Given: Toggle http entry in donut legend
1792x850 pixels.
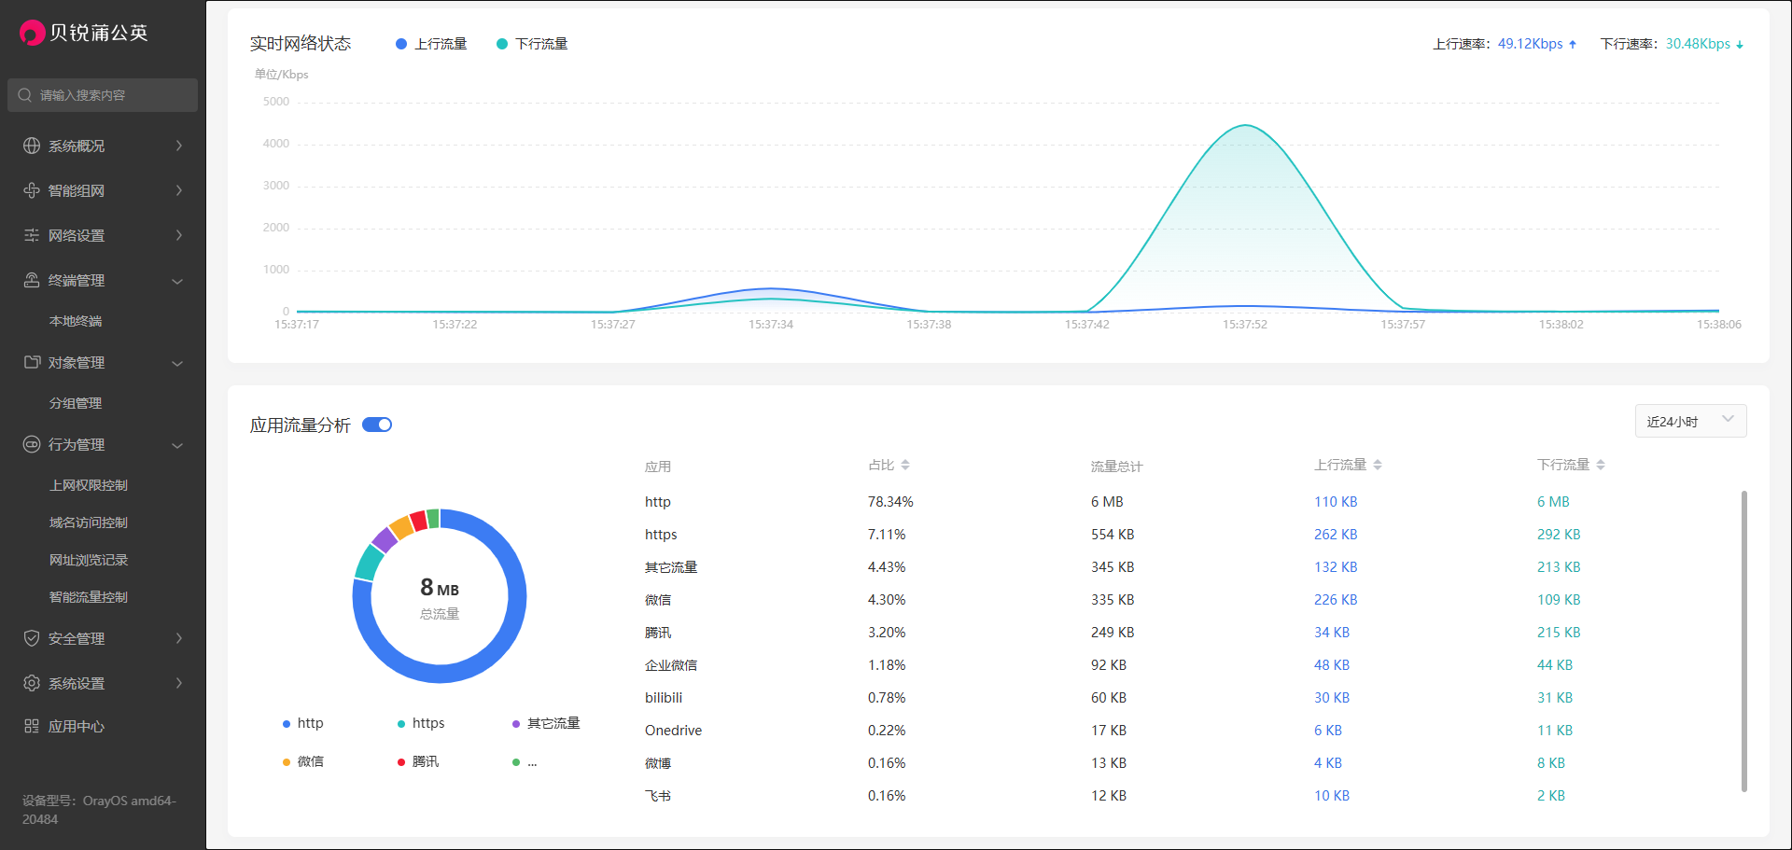Looking at the screenshot, I should pos(303,723).
